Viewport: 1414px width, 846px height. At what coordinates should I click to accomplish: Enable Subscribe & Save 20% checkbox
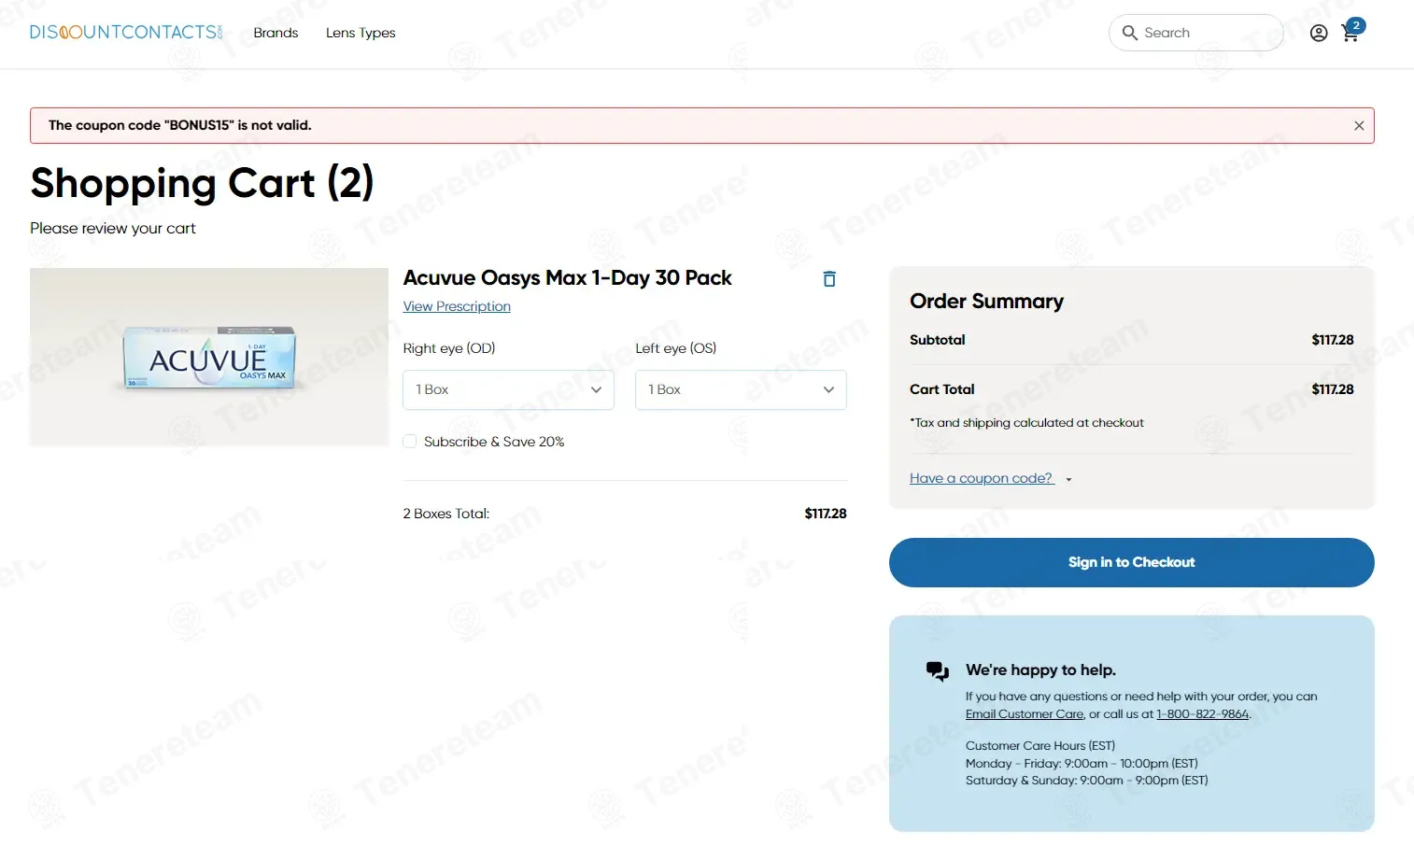[409, 442]
